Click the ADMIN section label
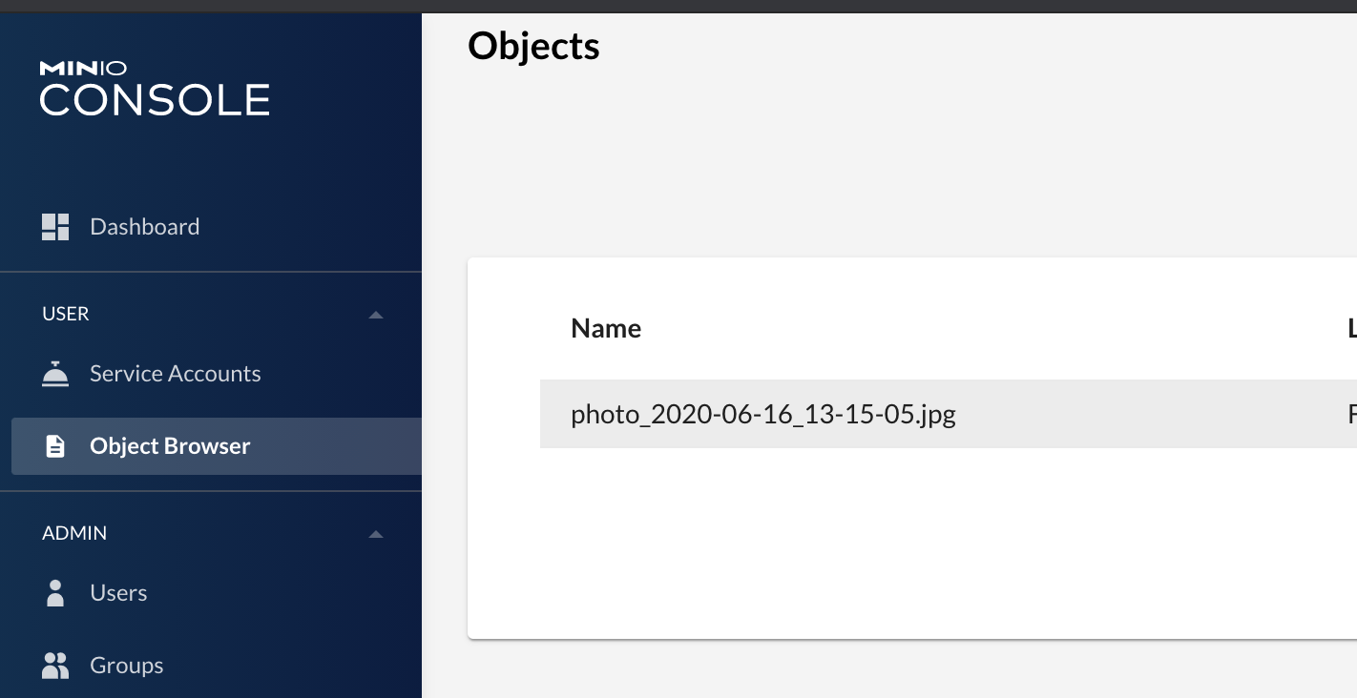 [x=74, y=533]
